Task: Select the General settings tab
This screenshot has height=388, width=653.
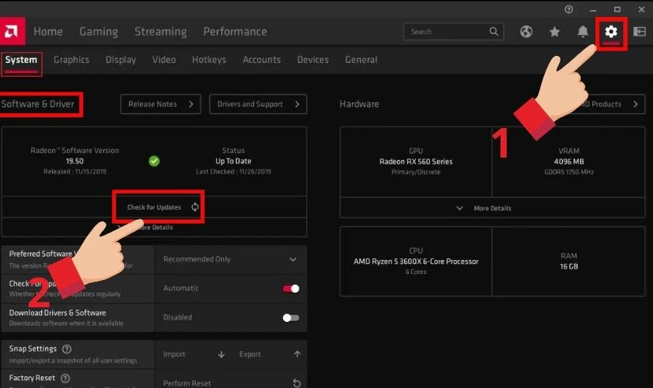Action: click(361, 60)
